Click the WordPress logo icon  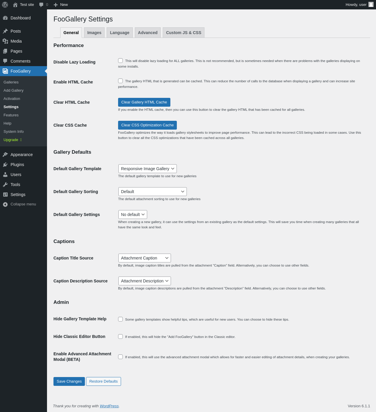tap(5, 5)
